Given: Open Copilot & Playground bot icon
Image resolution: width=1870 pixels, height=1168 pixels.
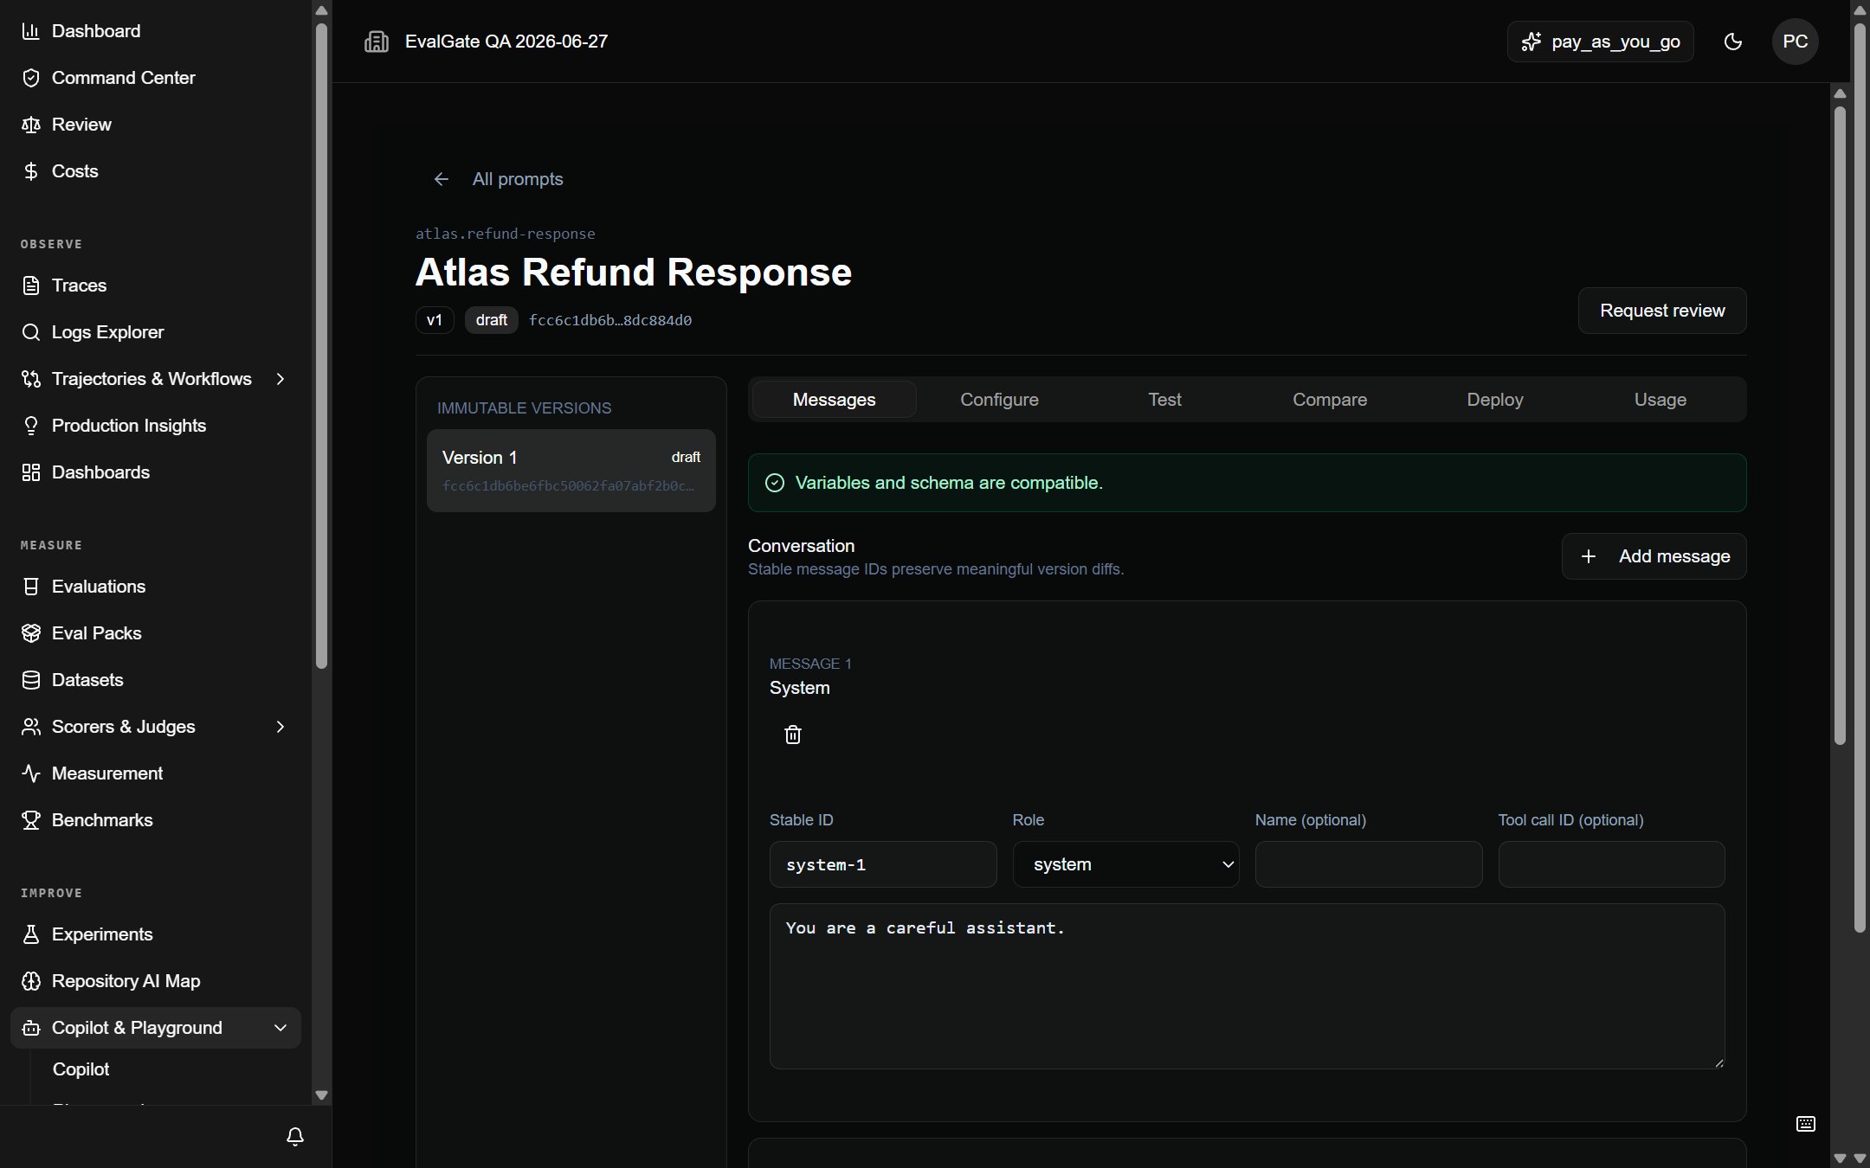Looking at the screenshot, I should tap(31, 1028).
